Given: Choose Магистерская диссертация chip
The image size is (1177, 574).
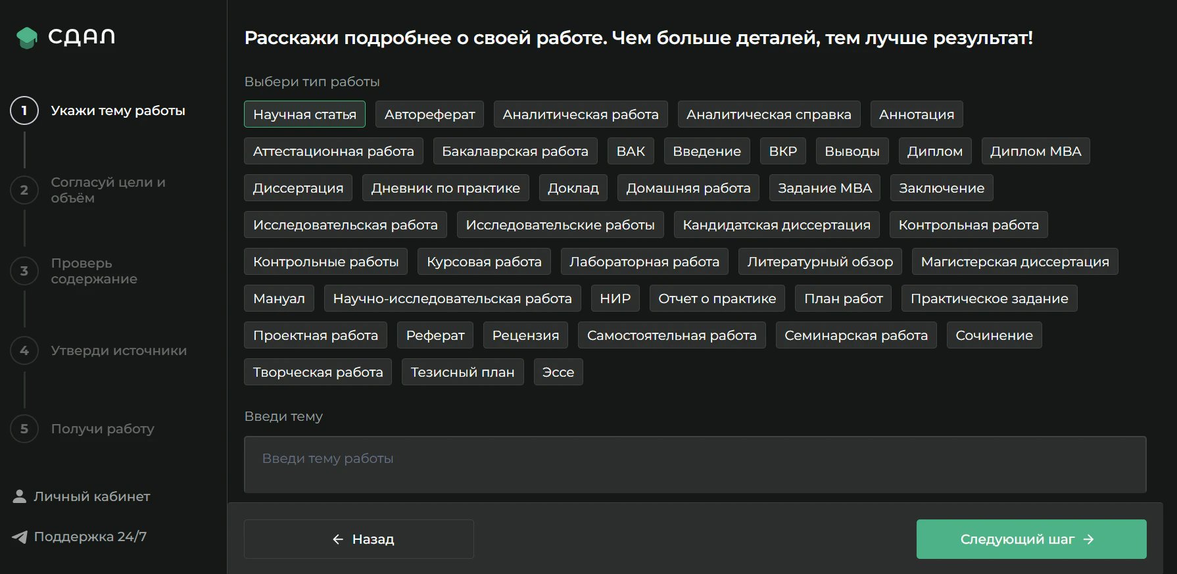Looking at the screenshot, I should (x=1015, y=262).
